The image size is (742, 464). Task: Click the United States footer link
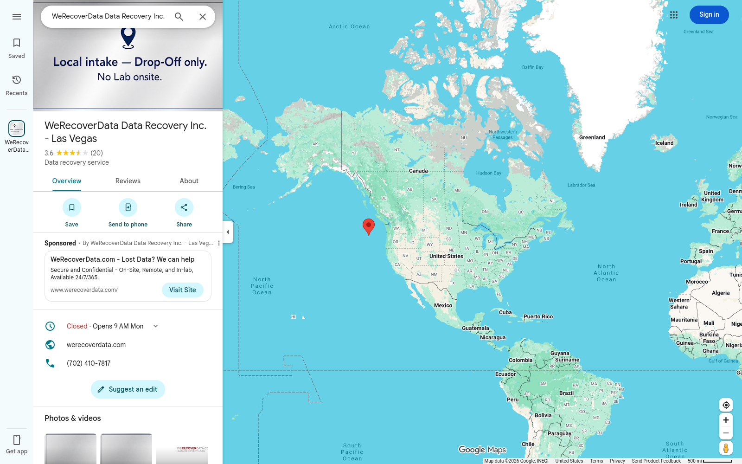tap(569, 461)
